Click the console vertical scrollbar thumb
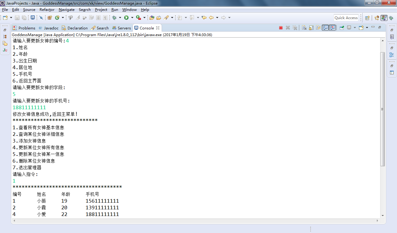The height and width of the screenshot is (233, 397). coord(383,109)
